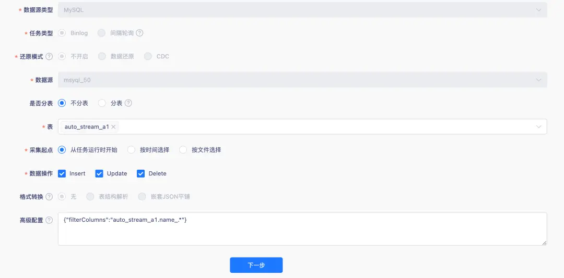Select 按文件选择 collection start
Screen dimensions: 564x278
[183, 150]
